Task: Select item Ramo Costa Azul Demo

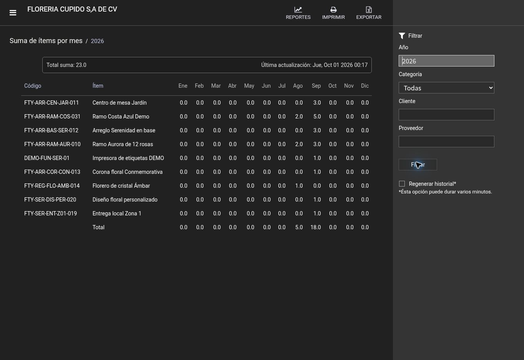Action: 121,117
